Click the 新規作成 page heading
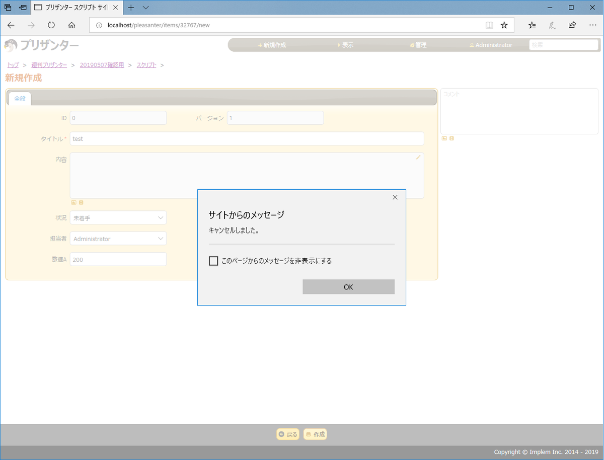 (x=24, y=78)
